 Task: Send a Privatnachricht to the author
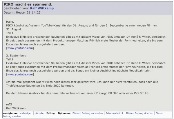point(115,113)
